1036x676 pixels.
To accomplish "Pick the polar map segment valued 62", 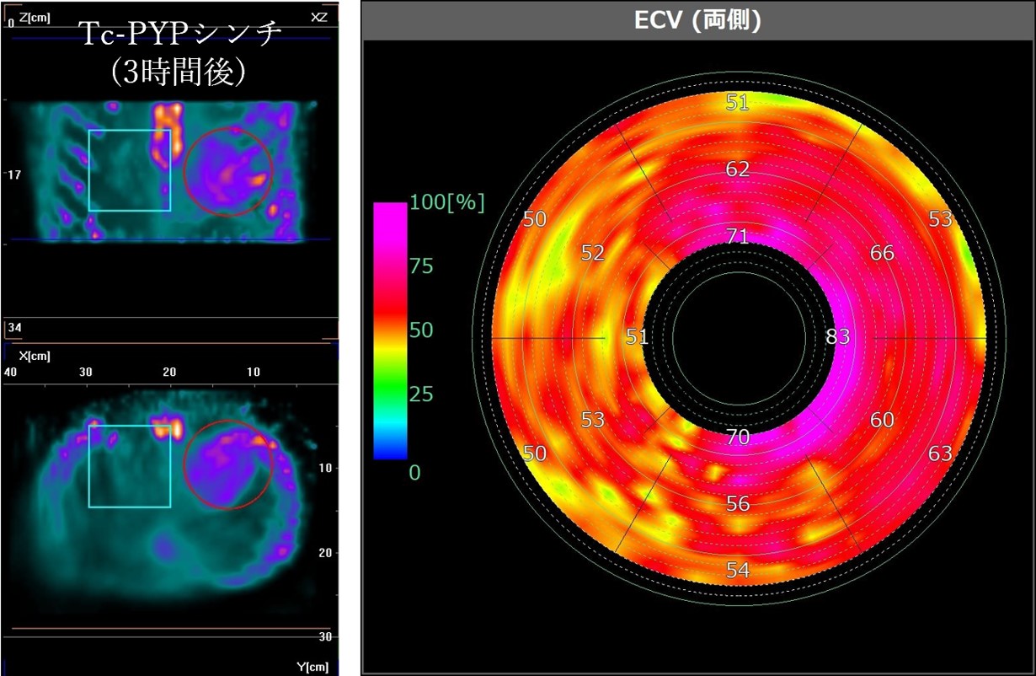I will click(x=738, y=169).
